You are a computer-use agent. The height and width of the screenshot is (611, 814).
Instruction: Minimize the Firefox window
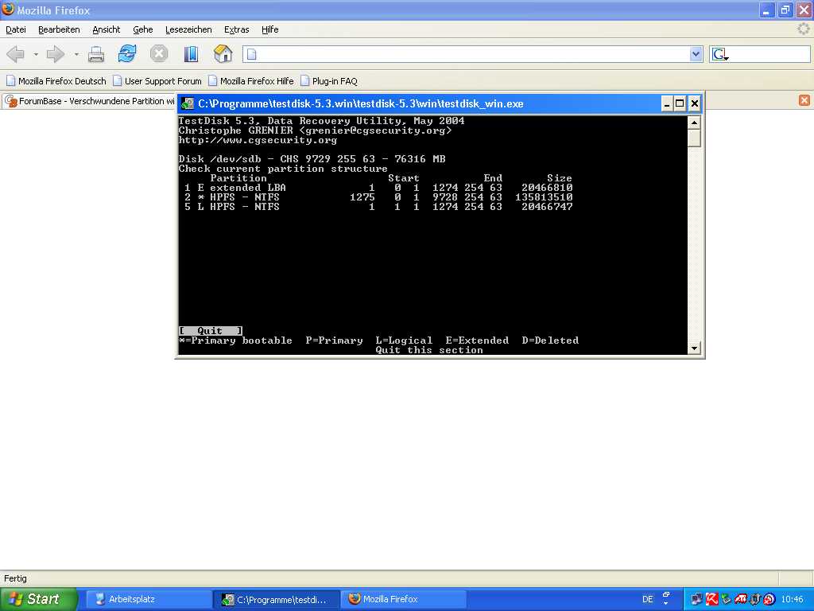coord(766,10)
